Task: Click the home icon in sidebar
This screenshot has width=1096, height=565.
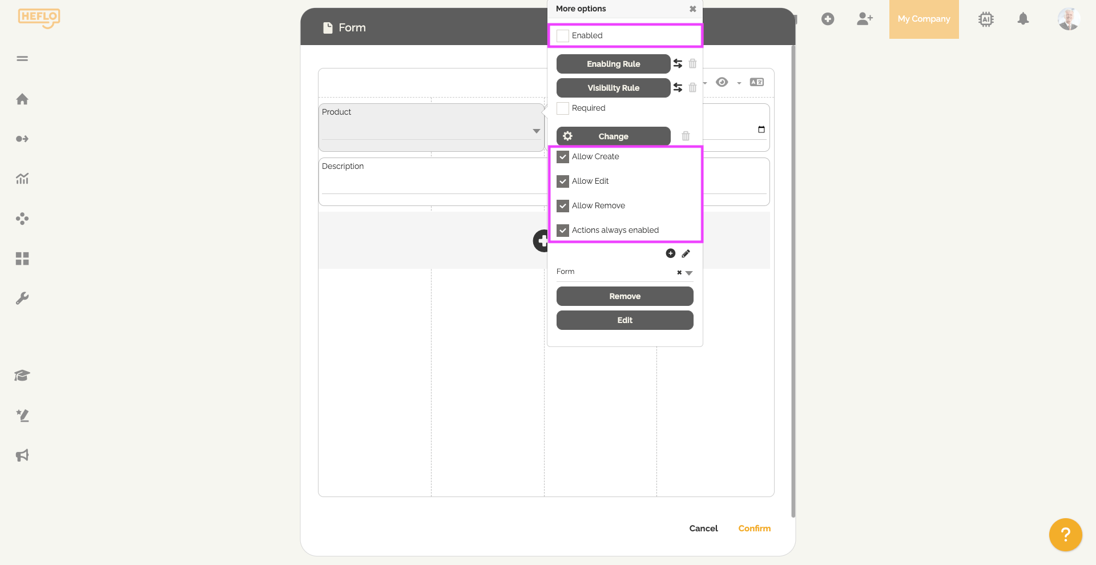Action: 22,99
